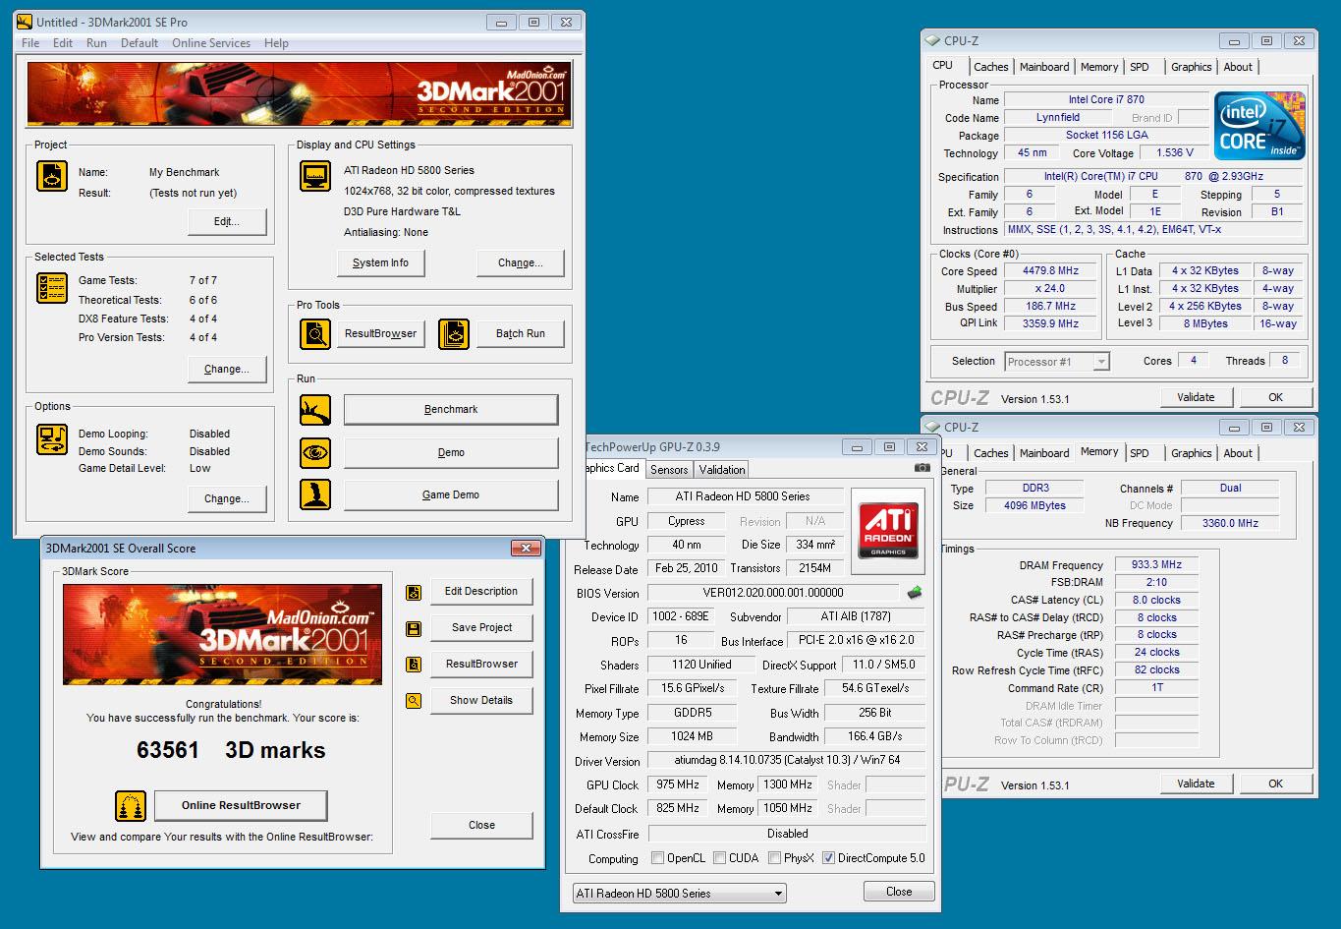Click the Online ResultBrowser icon
Viewport: 1341px width, 929px height.
pyautogui.click(x=131, y=806)
